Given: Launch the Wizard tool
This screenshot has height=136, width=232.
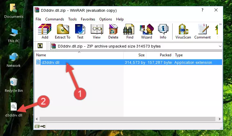Looking at the screenshot, I should click(147, 31).
